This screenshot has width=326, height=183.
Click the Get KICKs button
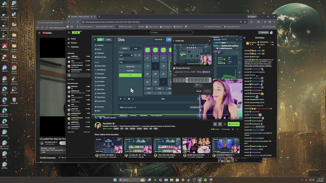[263, 32]
